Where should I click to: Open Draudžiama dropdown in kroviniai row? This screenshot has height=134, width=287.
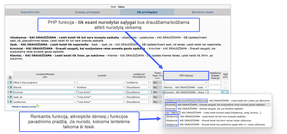138,92
